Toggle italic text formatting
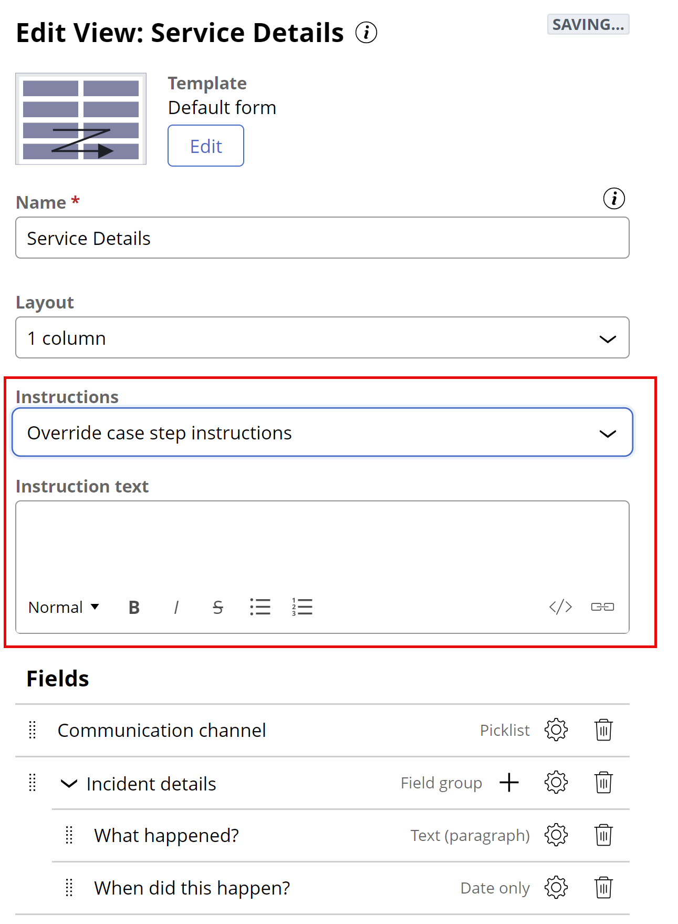The width and height of the screenshot is (678, 924). point(176,607)
